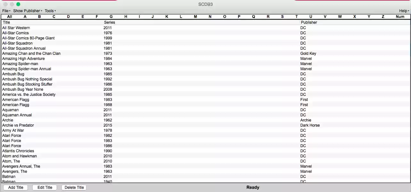Click the Ready status label
The height and width of the screenshot is (192, 411).
pyautogui.click(x=253, y=188)
